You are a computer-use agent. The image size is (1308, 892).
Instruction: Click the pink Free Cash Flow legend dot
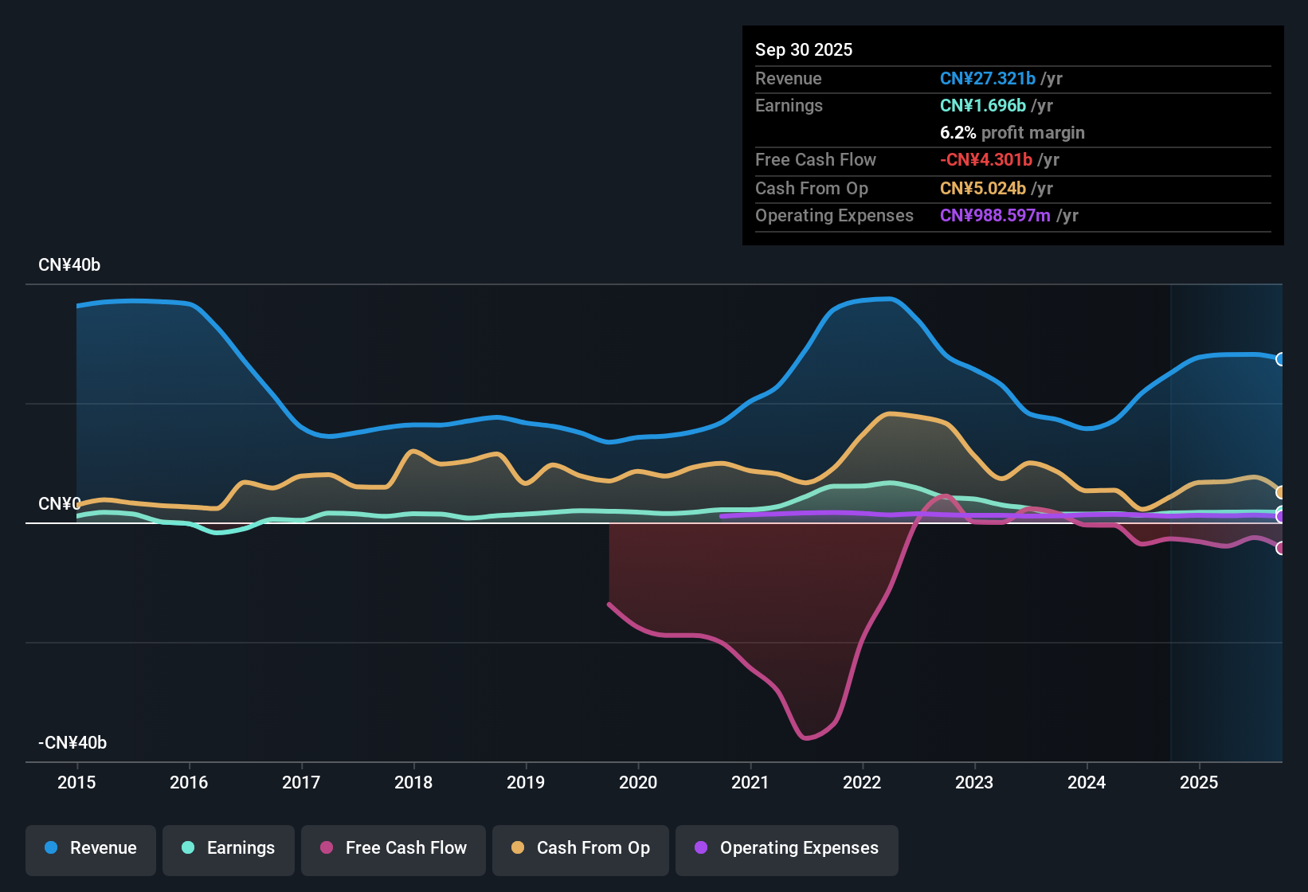(327, 848)
